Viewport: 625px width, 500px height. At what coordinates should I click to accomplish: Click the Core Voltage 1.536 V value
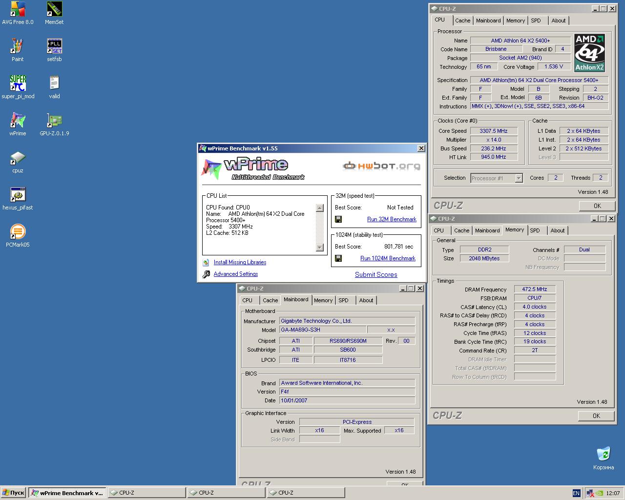[x=554, y=66]
